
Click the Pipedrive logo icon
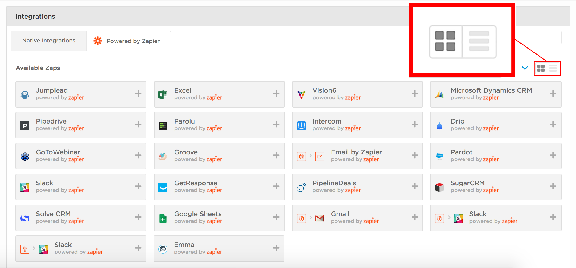25,125
